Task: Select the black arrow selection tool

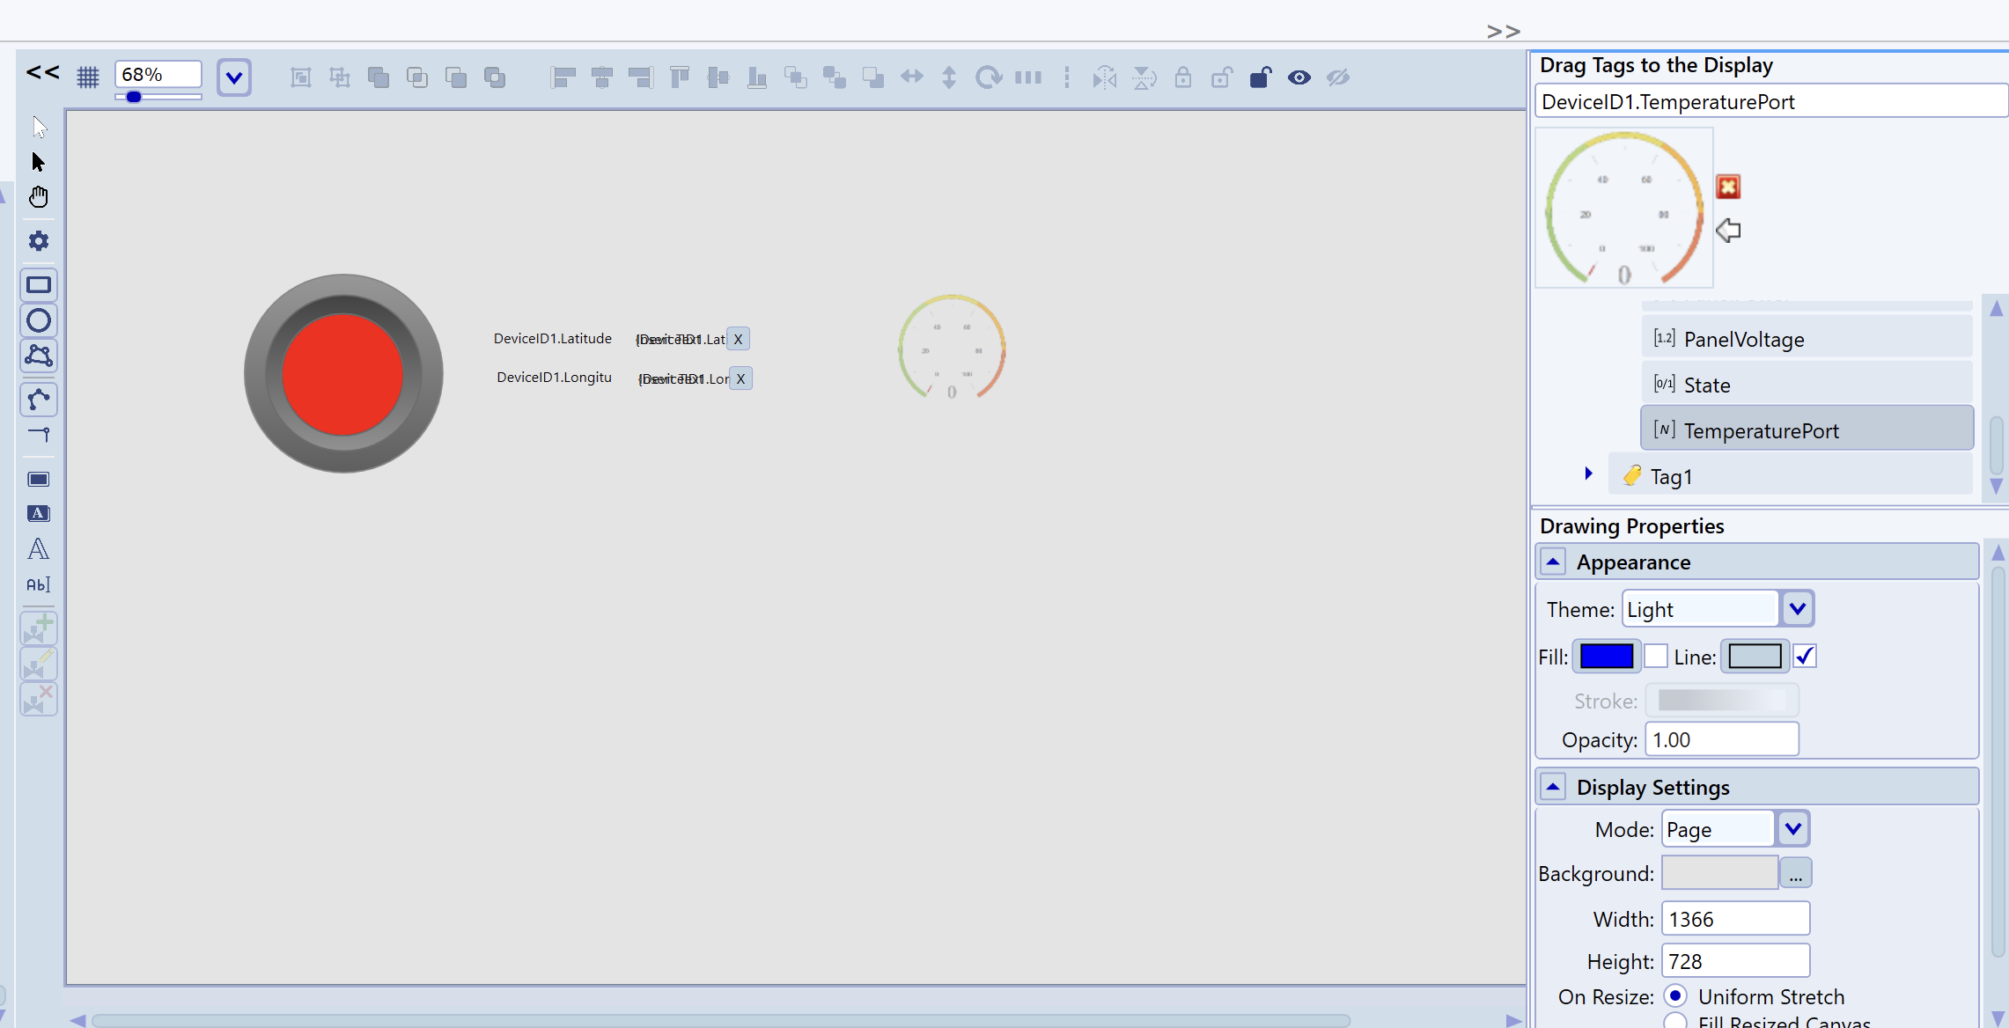Action: pos(39,162)
